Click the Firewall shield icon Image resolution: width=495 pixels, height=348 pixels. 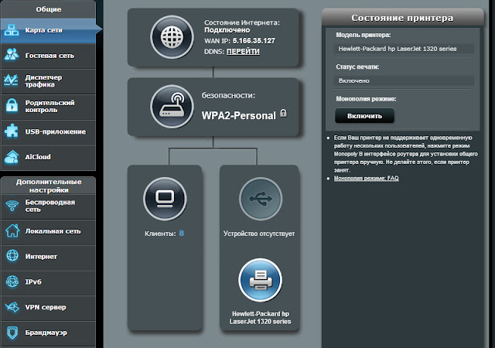(12, 333)
